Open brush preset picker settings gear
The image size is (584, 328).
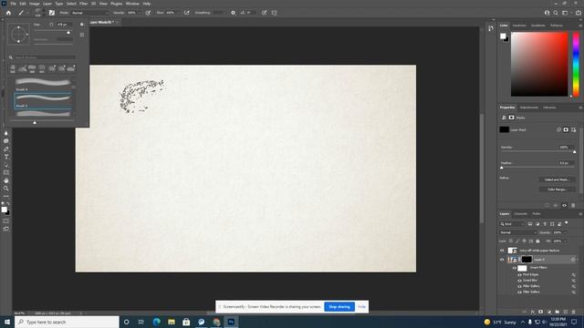coord(82,25)
